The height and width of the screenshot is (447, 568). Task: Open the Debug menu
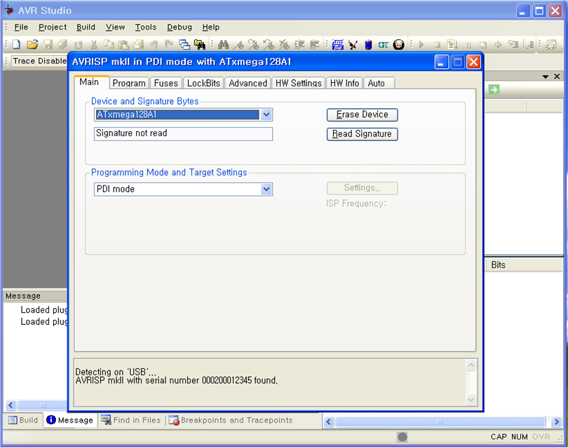180,27
